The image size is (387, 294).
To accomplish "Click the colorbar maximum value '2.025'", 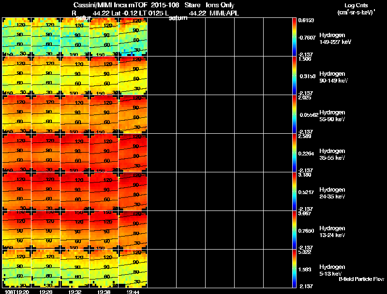I will point(305,98).
